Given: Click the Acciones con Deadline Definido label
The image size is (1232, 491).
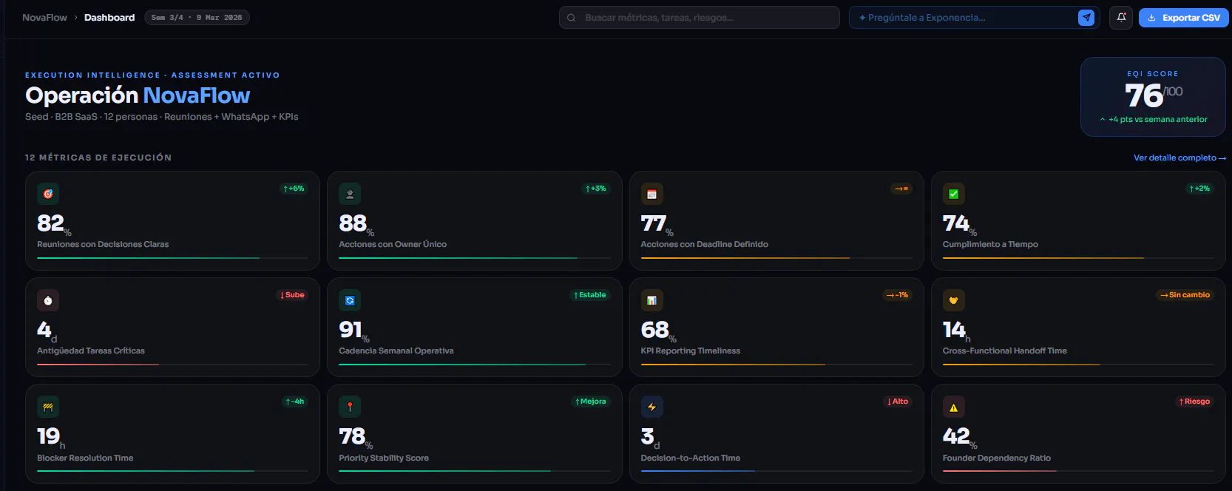Looking at the screenshot, I should click(x=704, y=244).
